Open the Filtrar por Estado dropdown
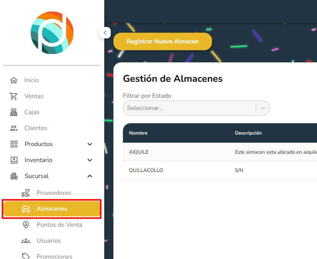317x259 pixels. coord(196,108)
